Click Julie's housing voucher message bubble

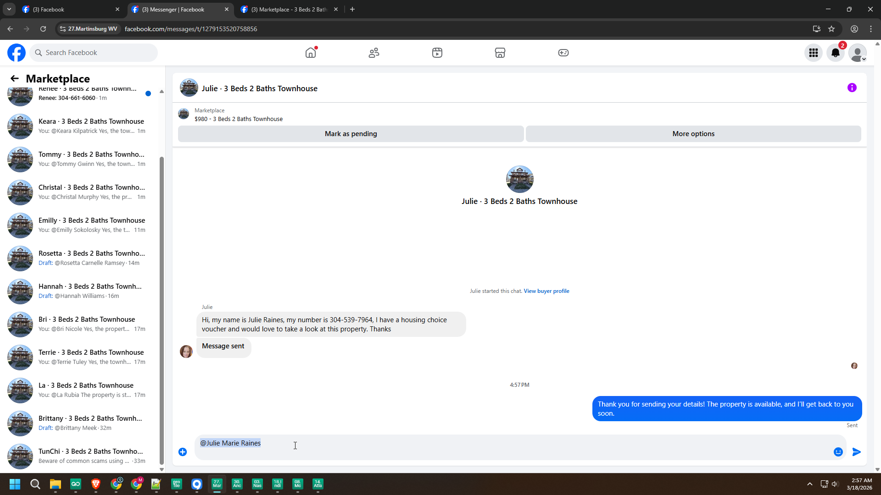[x=331, y=324]
